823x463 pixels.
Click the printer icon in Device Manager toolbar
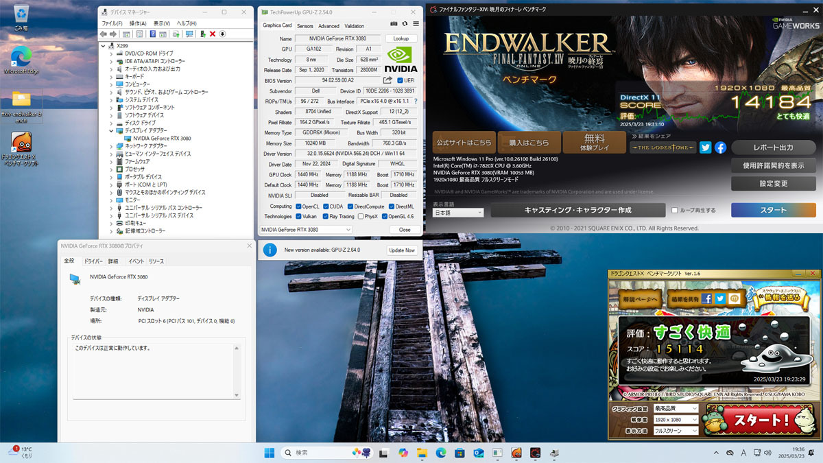tap(176, 34)
